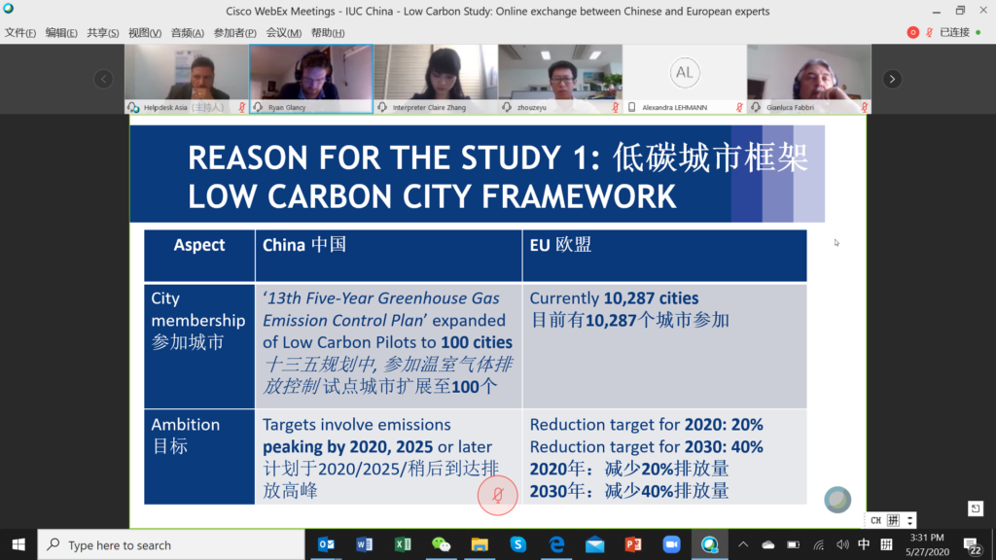Viewport: 996px width, 560px height.
Task: Open WeChat from the taskbar
Action: click(441, 544)
